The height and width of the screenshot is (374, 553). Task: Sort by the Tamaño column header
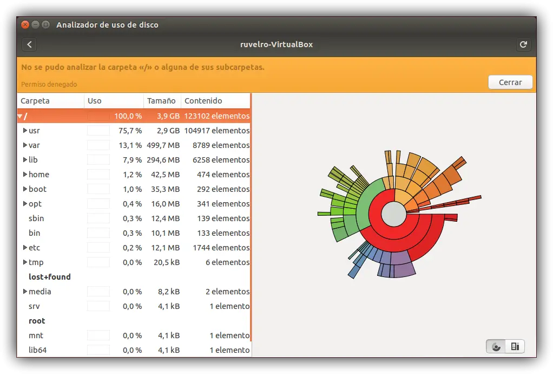coord(162,101)
